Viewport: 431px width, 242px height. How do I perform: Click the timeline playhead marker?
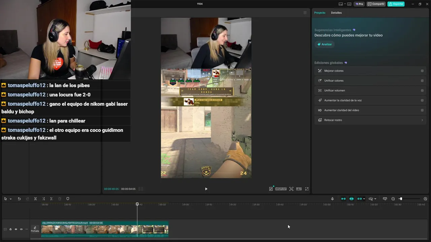pyautogui.click(x=137, y=204)
